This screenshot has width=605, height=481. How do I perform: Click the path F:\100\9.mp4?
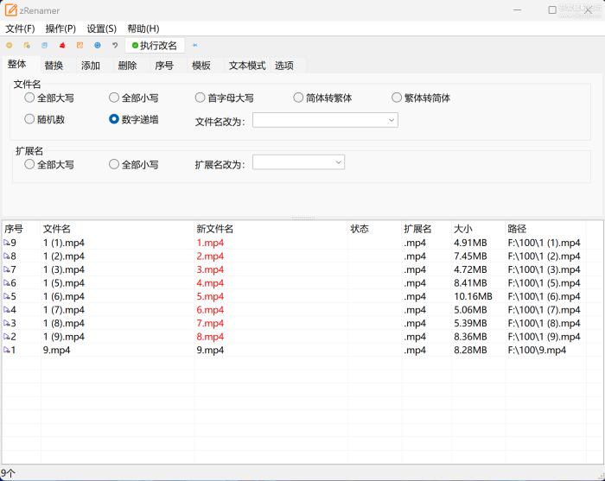click(537, 350)
